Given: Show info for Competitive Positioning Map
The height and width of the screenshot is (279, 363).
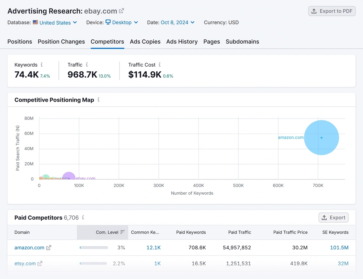Looking at the screenshot, I should coord(99,100).
